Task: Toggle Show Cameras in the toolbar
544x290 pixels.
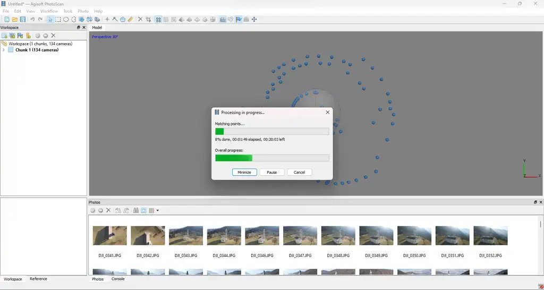Action: pos(223,20)
